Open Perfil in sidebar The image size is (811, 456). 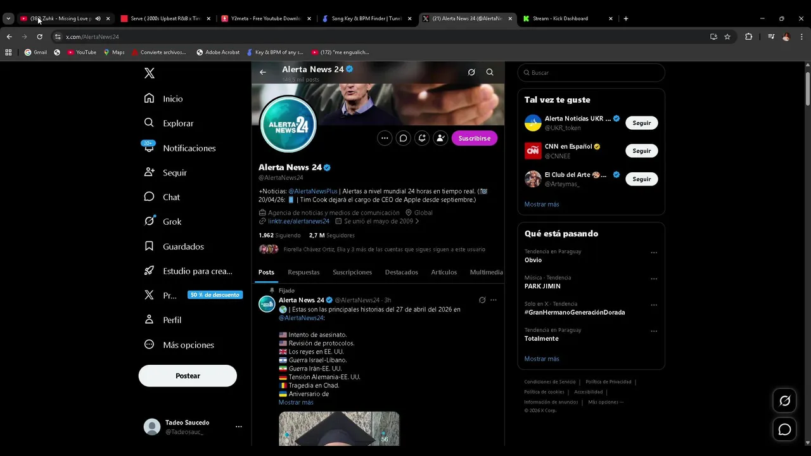tap(163, 320)
